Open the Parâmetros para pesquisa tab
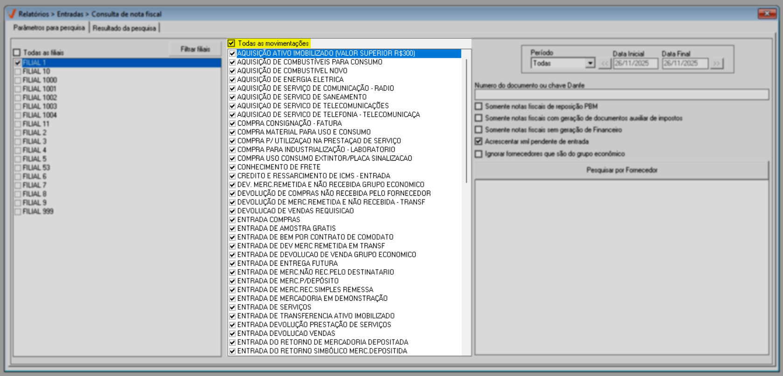This screenshot has height=376, width=783. pyautogui.click(x=49, y=28)
